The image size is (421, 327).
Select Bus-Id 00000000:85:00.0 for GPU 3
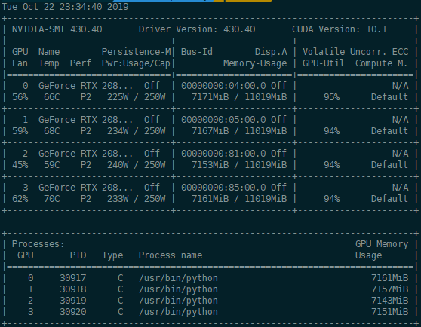click(223, 188)
